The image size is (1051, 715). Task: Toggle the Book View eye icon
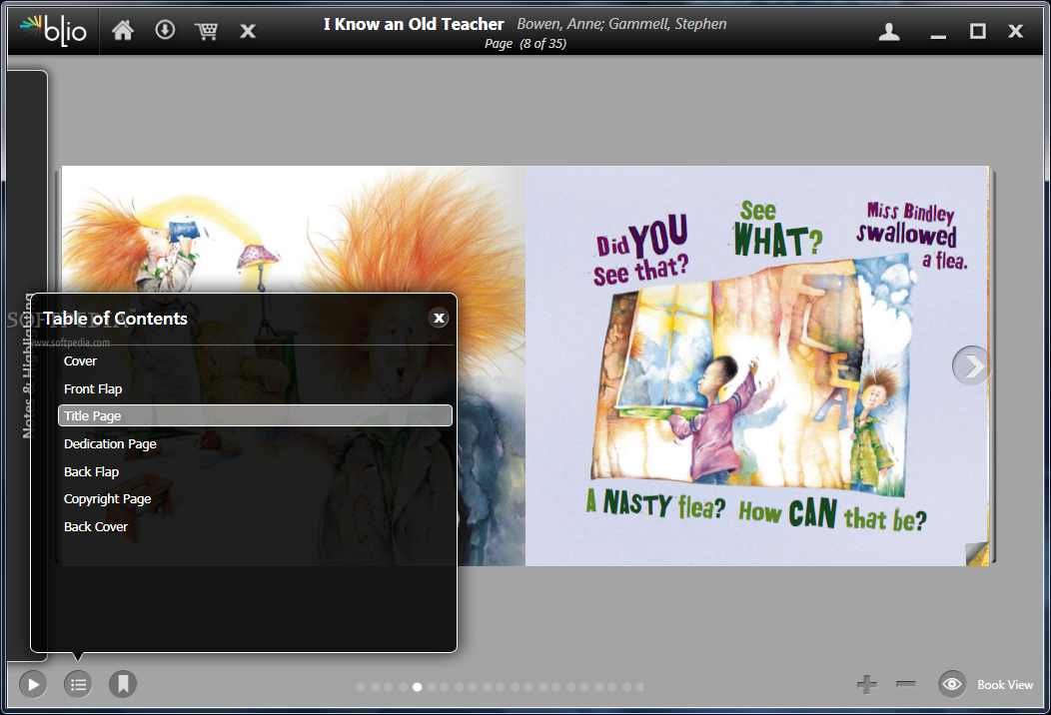click(952, 684)
